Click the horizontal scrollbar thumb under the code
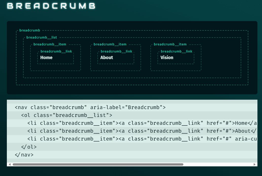The width and height of the screenshot is (262, 176). 98,165
